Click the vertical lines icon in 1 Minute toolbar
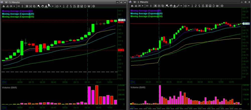The height and width of the screenshot is (110, 251). [x=151, y=6]
